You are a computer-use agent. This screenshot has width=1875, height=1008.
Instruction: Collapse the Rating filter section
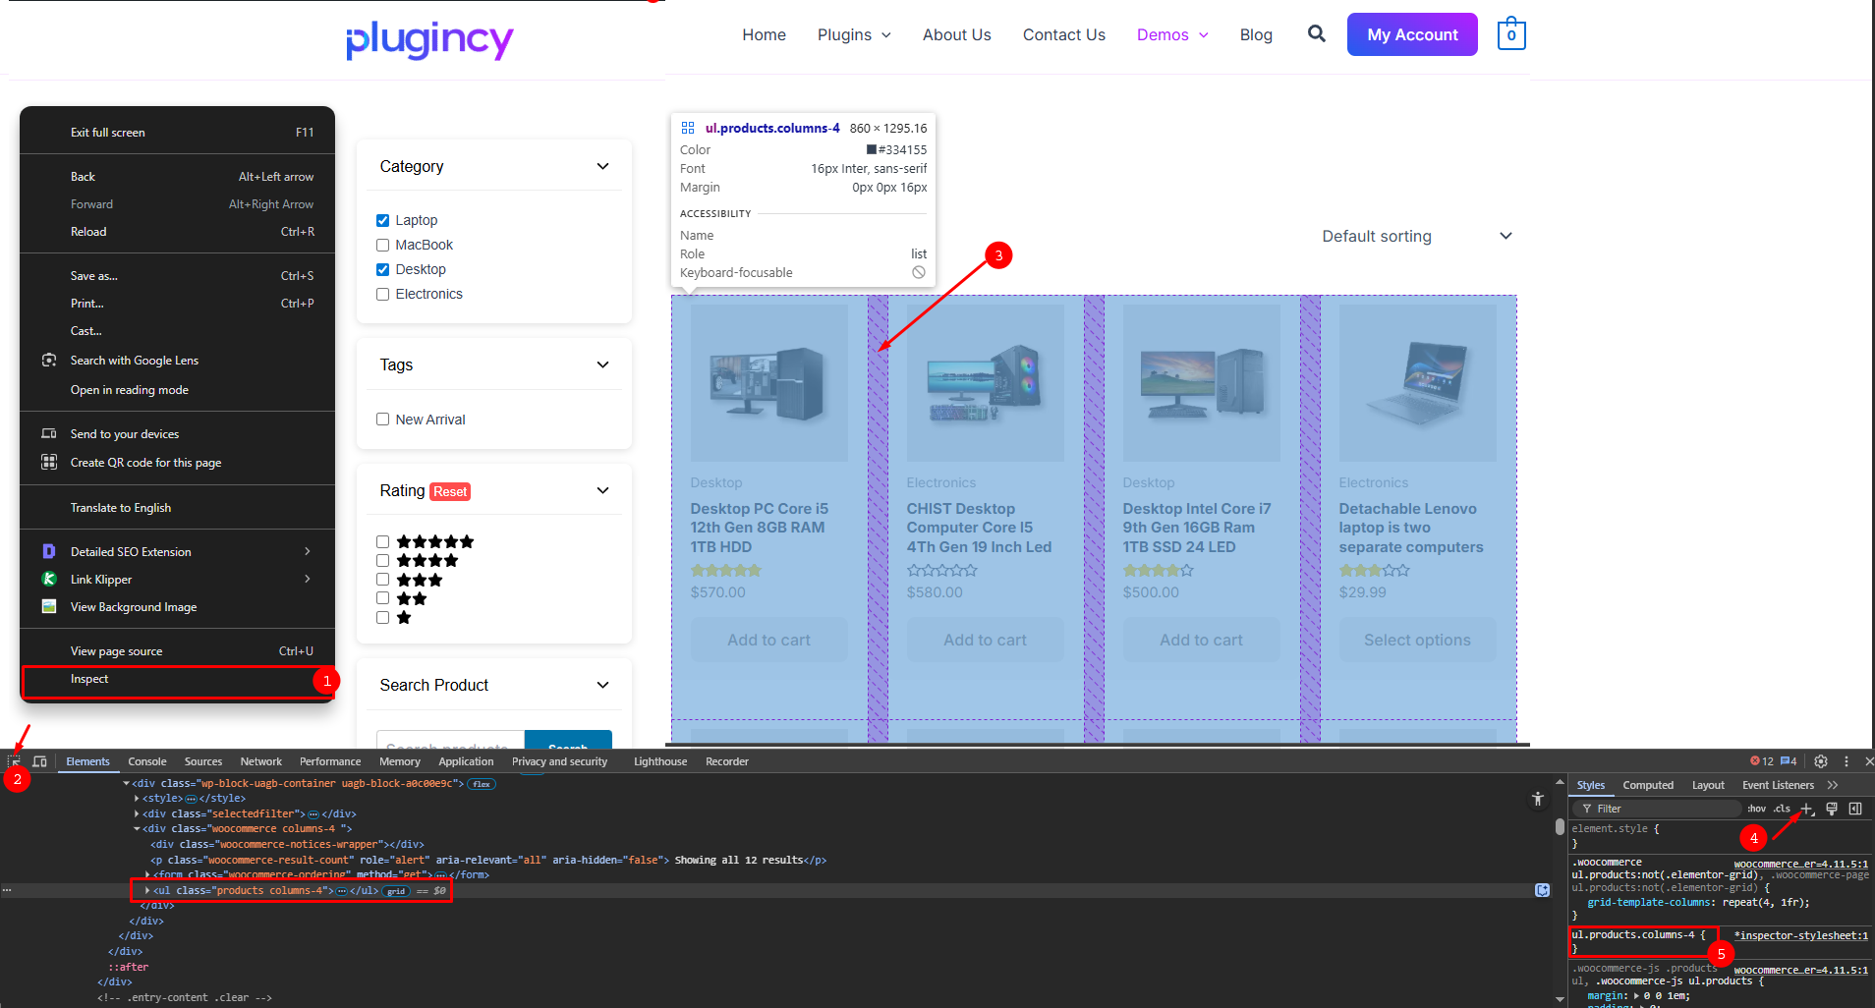coord(602,490)
